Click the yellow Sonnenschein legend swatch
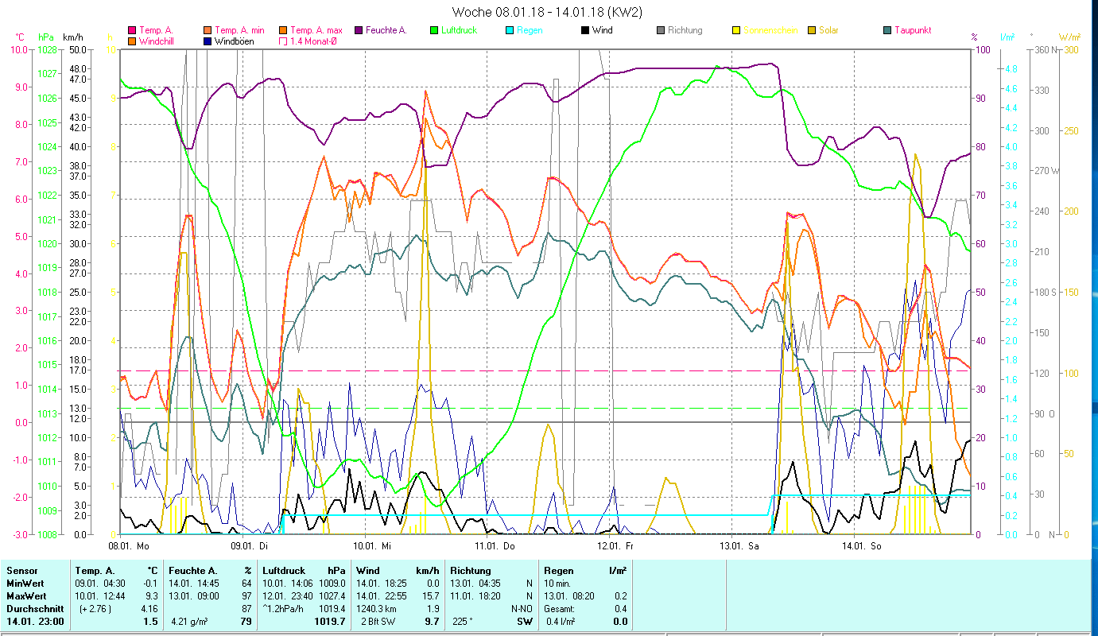Viewport: 1098px width, 636px height. point(736,30)
